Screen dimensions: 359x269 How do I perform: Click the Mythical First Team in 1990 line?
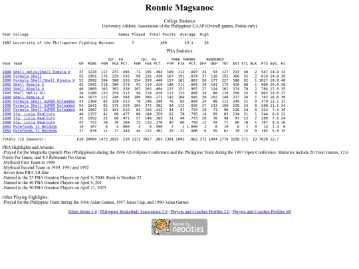click(x=29, y=163)
